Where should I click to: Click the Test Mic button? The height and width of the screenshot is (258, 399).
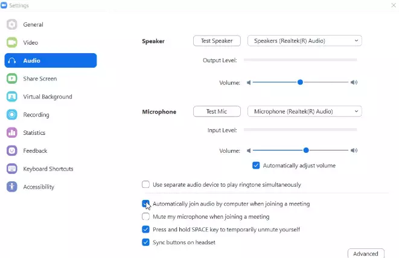(x=217, y=111)
